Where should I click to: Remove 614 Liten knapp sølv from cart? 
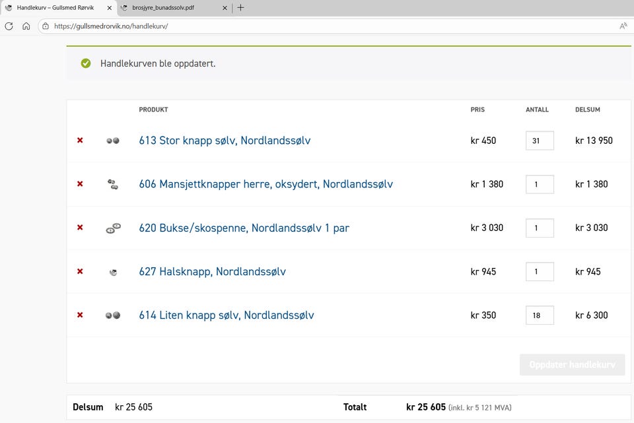pos(80,315)
